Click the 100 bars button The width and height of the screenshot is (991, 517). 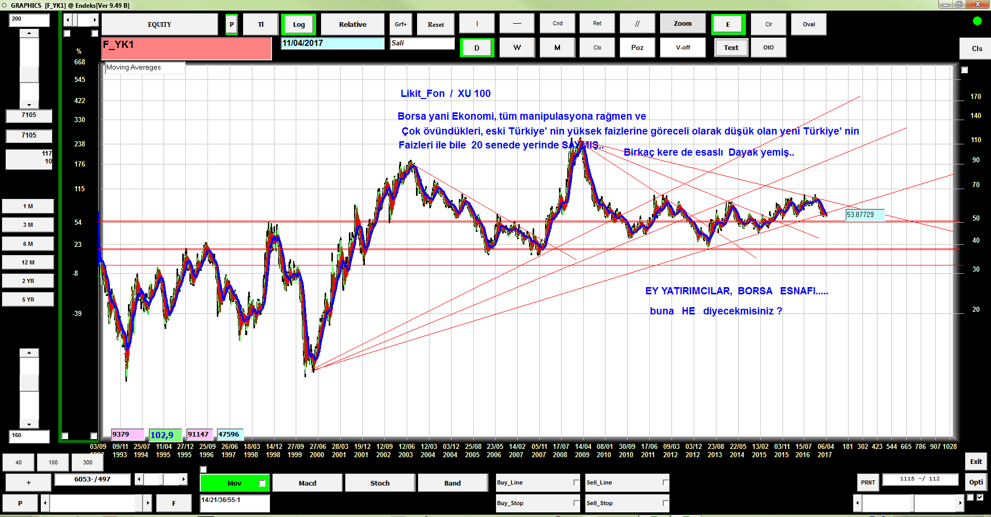coord(53,462)
